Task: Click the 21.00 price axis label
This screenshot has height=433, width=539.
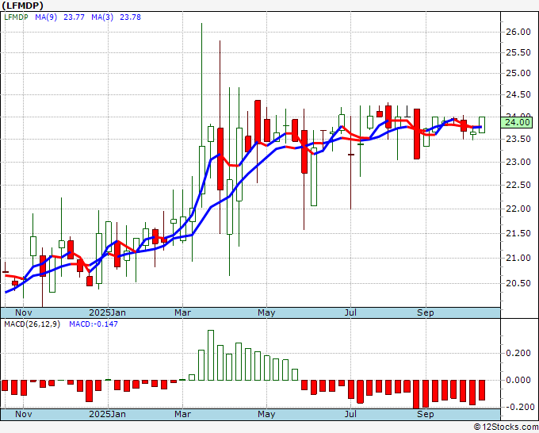Action: (x=518, y=258)
